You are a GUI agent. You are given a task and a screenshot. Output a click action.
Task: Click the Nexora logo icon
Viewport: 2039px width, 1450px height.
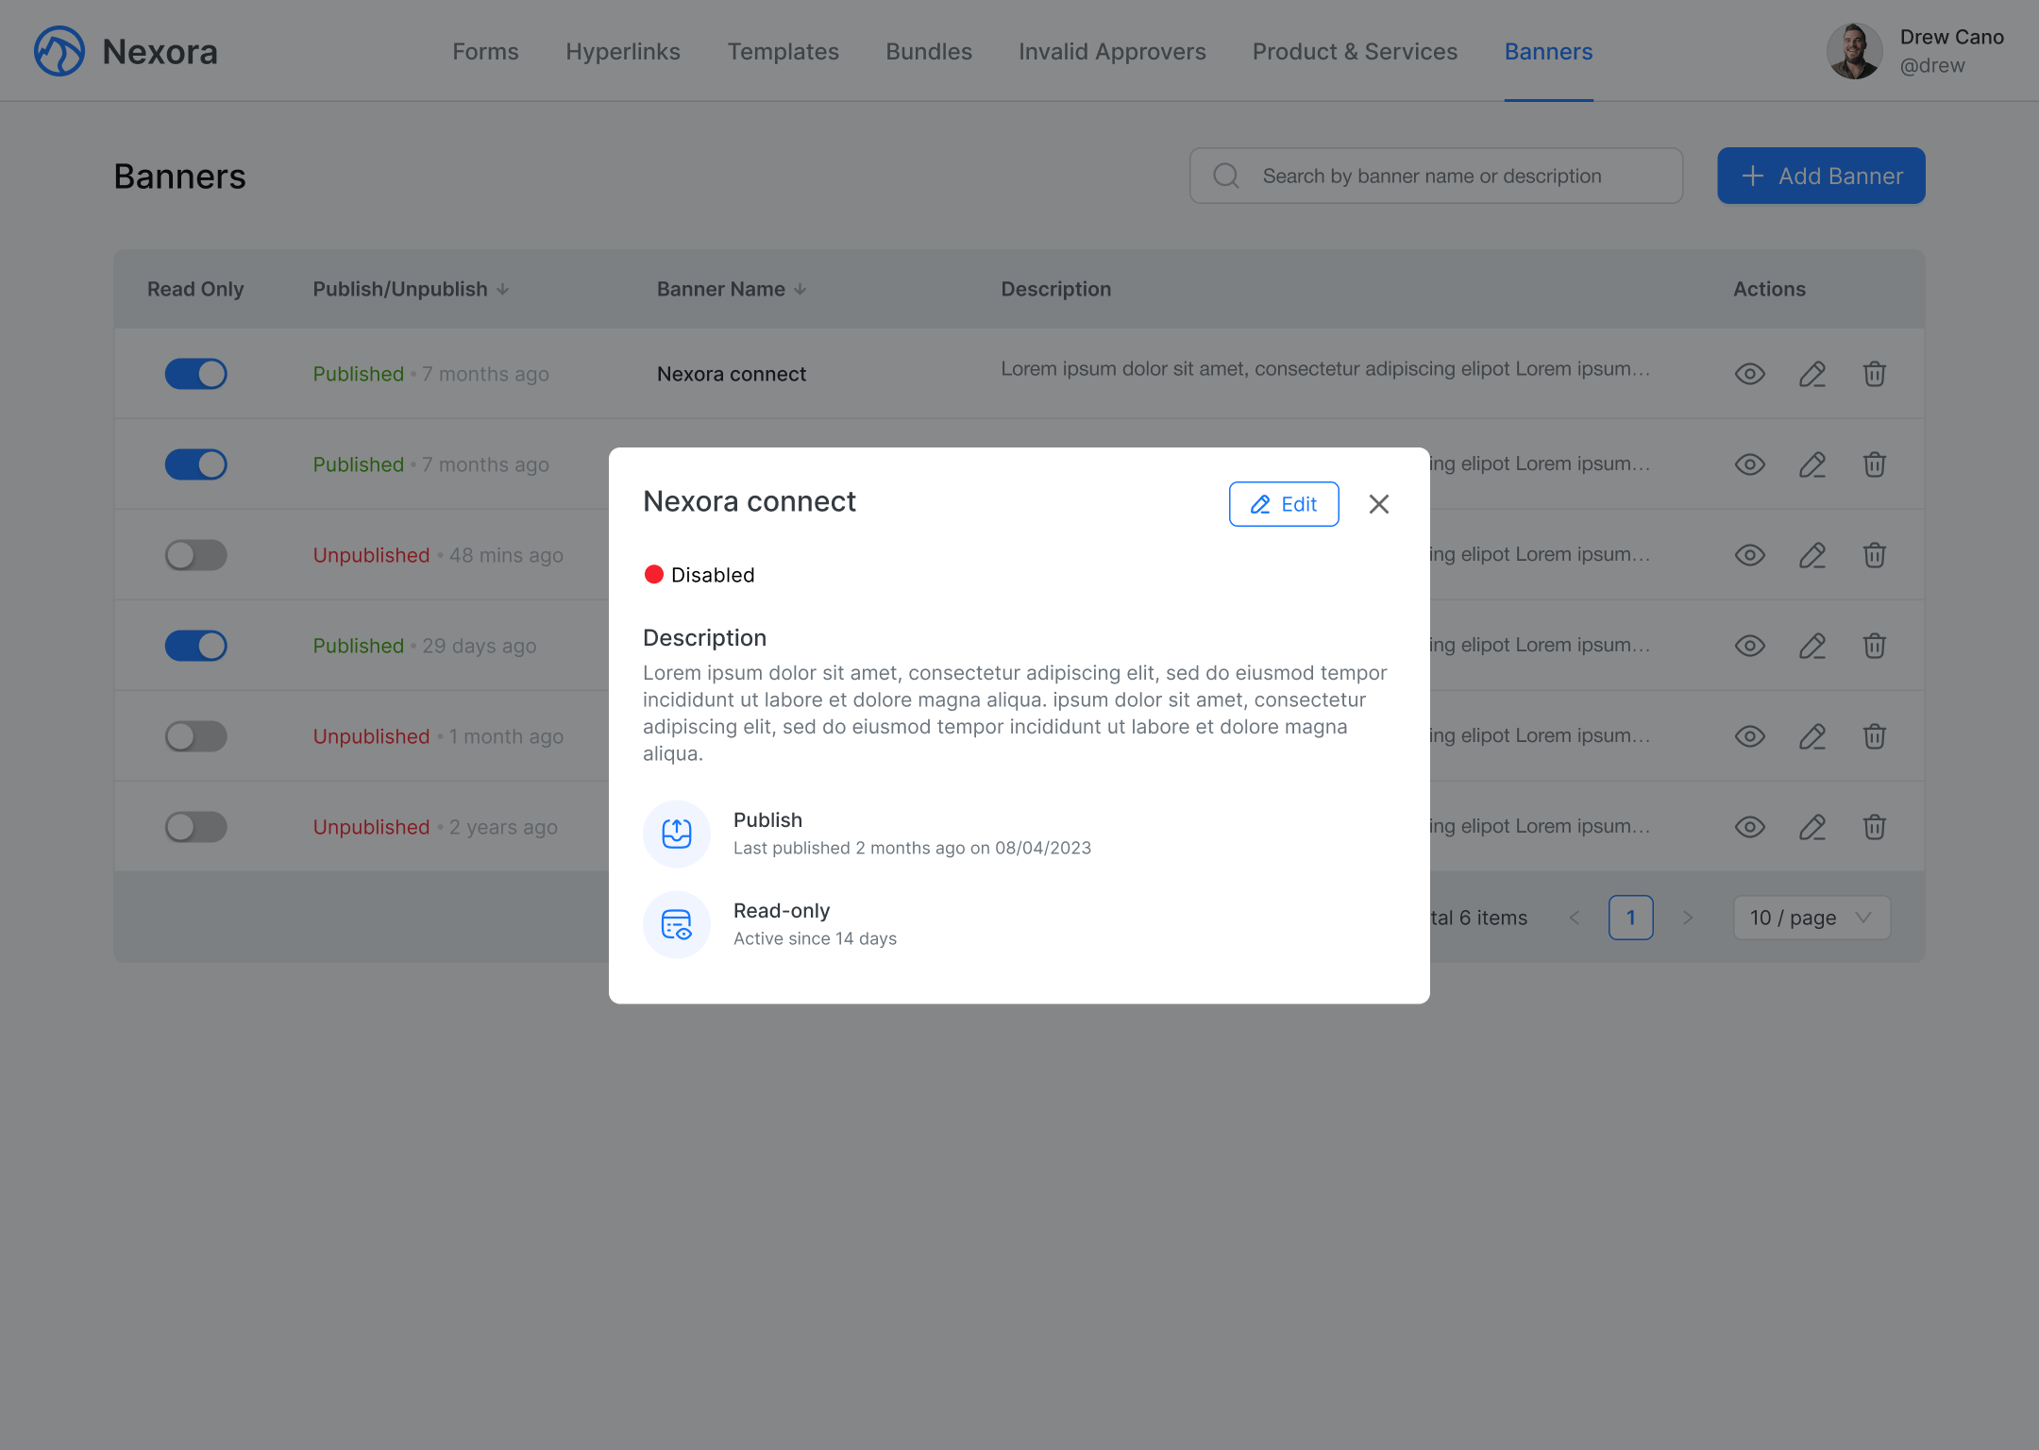click(59, 51)
